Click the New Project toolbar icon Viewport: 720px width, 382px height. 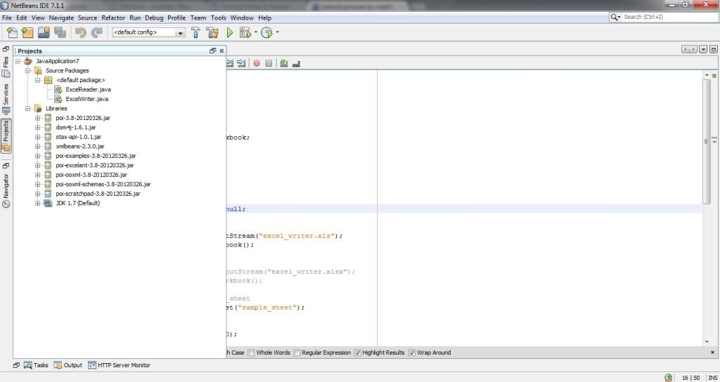click(x=27, y=32)
